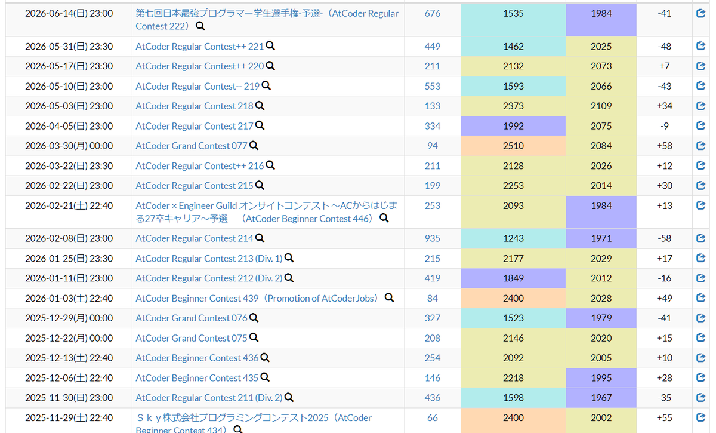Share the 2026-01-11 contest result
Image resolution: width=716 pixels, height=433 pixels.
701,278
